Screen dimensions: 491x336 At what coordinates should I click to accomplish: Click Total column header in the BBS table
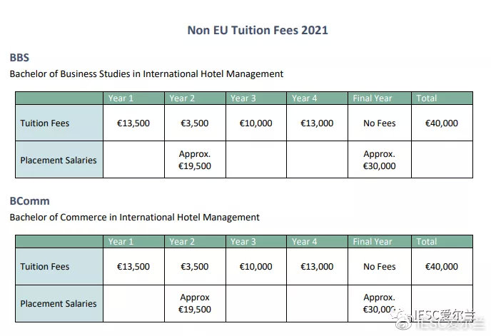426,98
